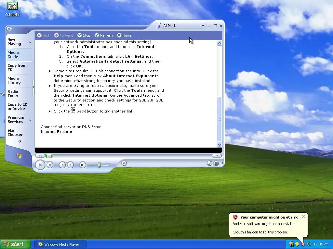Refresh the Media Guide page

tap(104, 35)
